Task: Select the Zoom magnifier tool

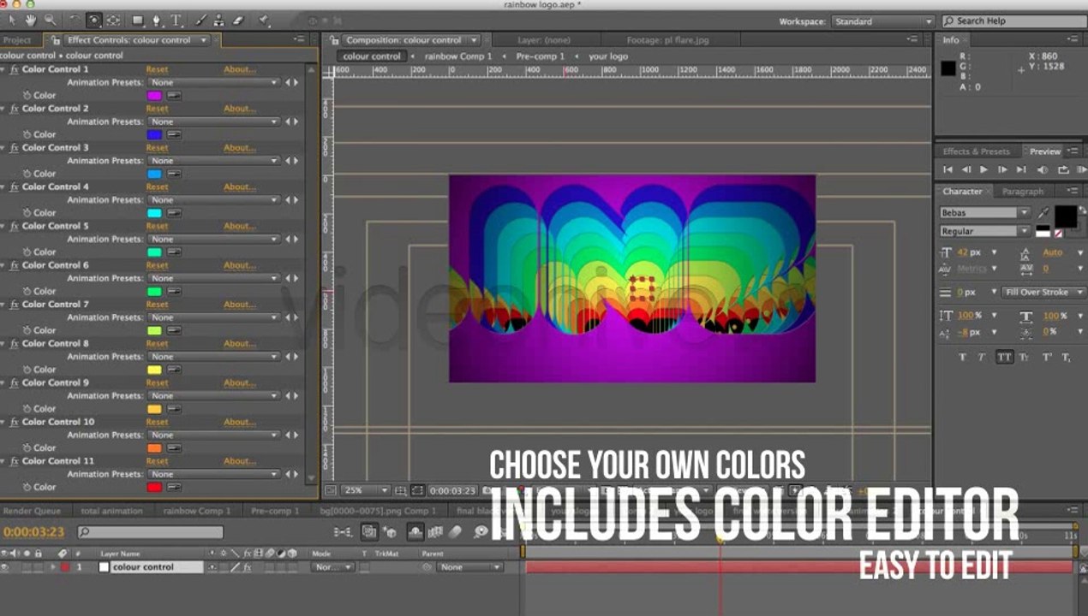Action: (x=50, y=20)
